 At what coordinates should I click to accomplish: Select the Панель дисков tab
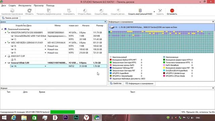(x=10, y=18)
